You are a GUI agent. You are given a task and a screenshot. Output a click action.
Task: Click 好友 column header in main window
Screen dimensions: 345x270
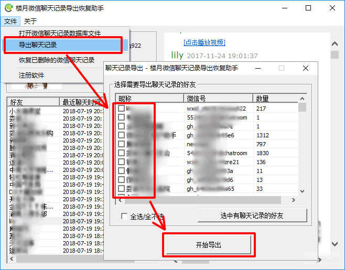[x=33, y=102]
